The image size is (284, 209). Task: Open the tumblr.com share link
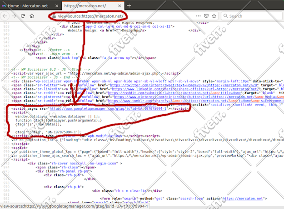pos(196,101)
